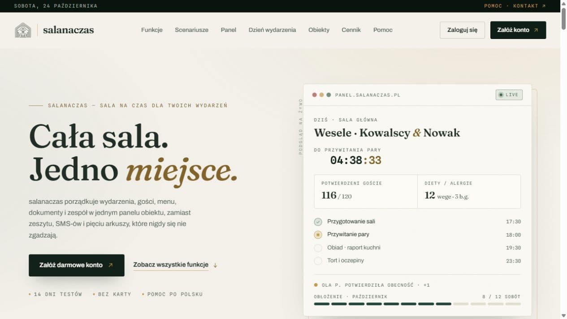Click Wesele · Kowalscy & Nowak title
Viewport: 567px width, 319px height.
pyautogui.click(x=387, y=133)
